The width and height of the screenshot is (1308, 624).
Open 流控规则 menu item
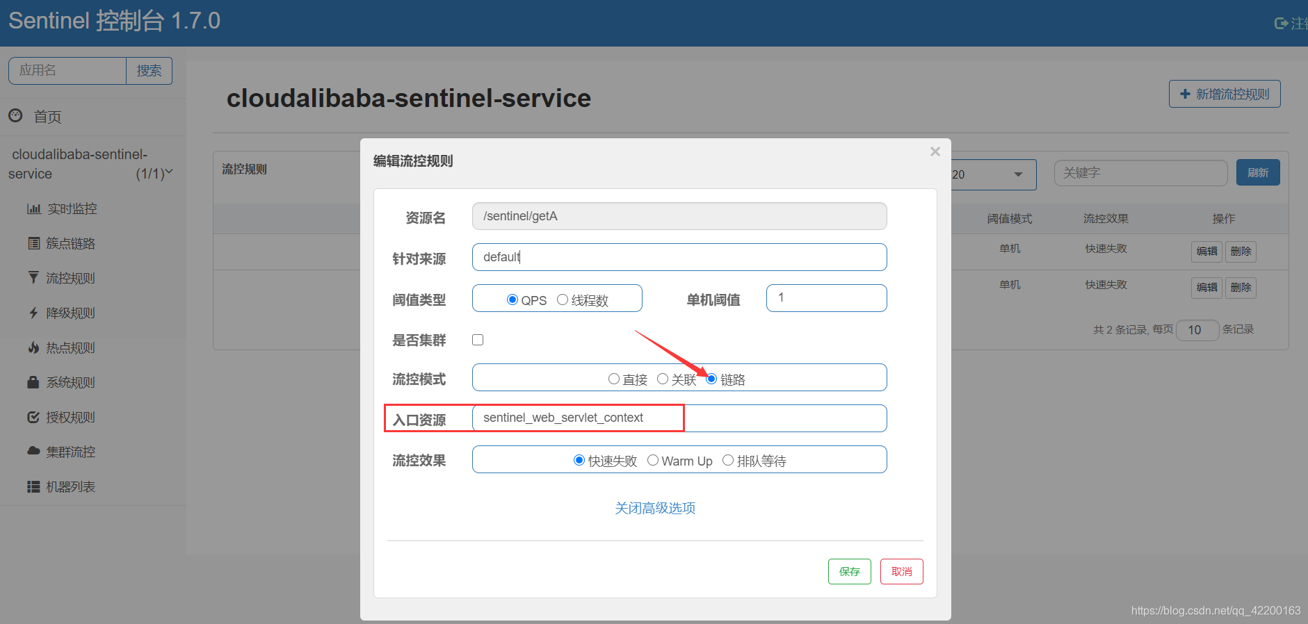pos(70,278)
